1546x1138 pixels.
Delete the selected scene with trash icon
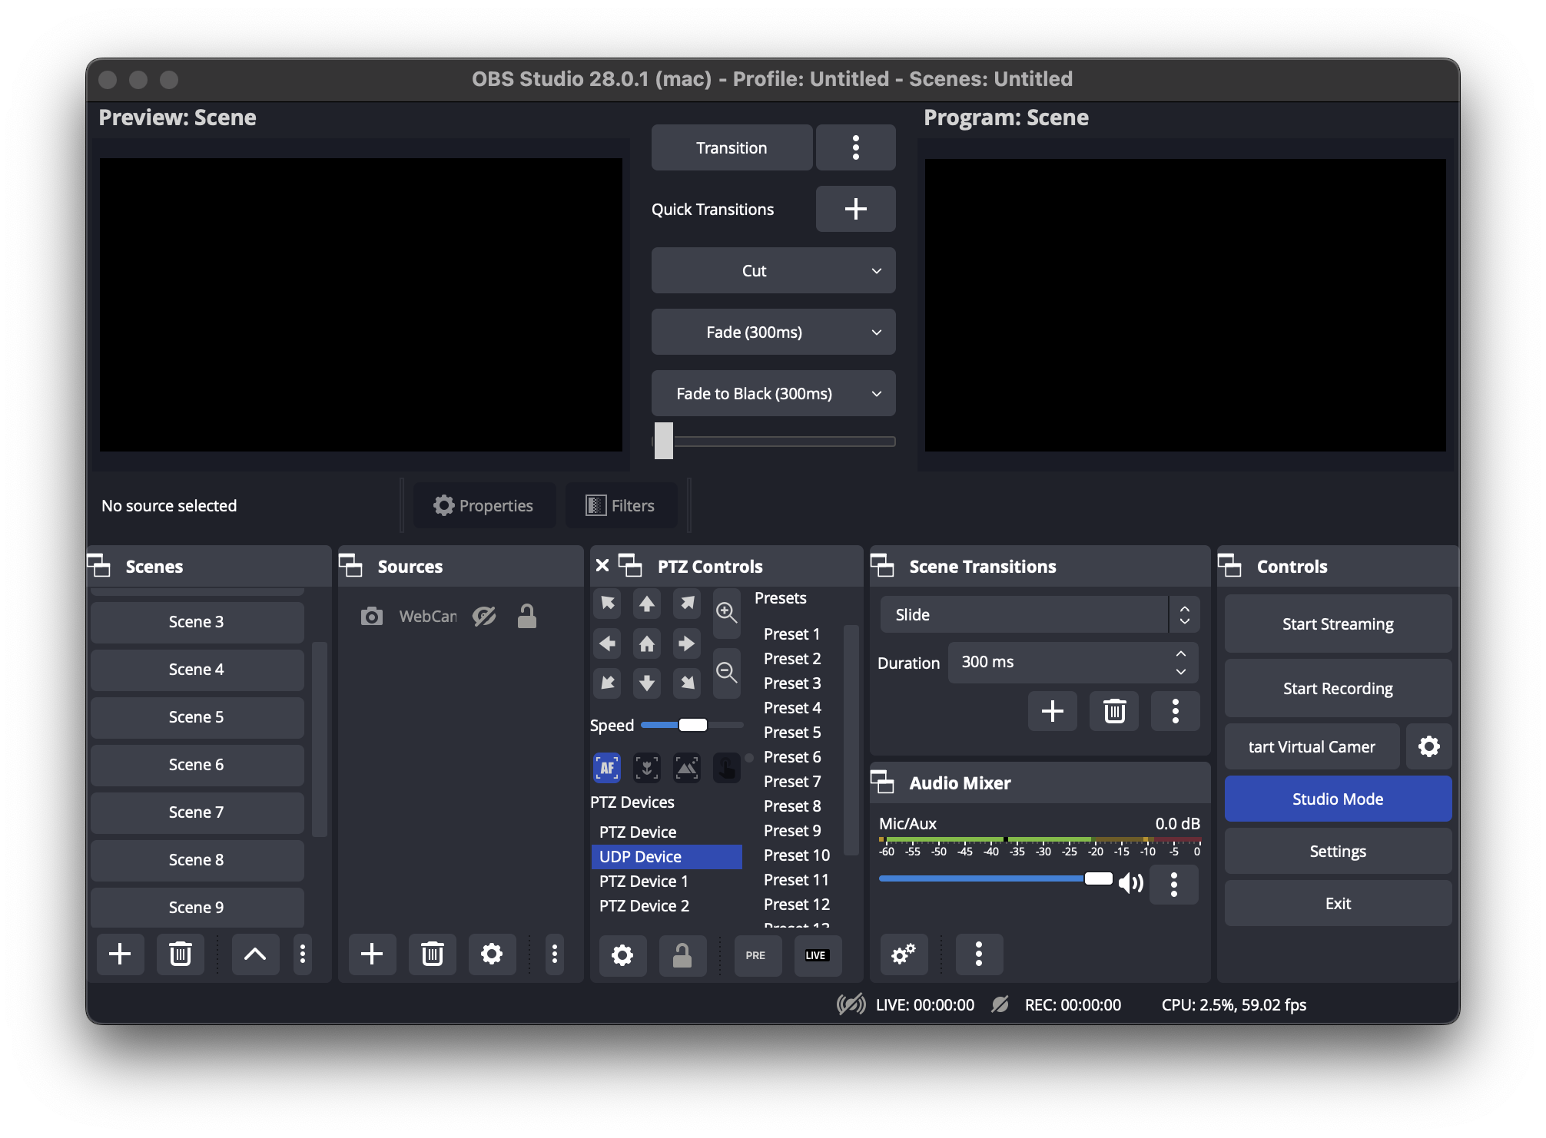[x=181, y=954]
